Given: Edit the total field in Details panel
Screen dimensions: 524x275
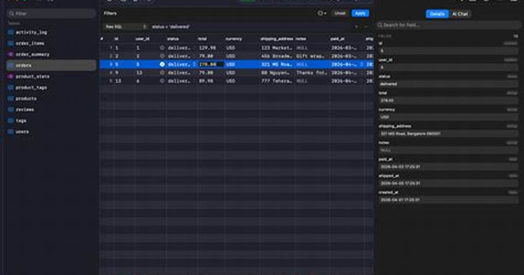Looking at the screenshot, I should [448, 101].
